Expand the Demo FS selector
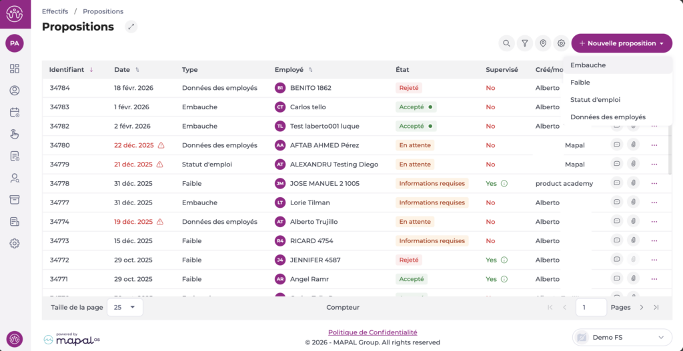This screenshot has height=351, width=683. (x=622, y=337)
